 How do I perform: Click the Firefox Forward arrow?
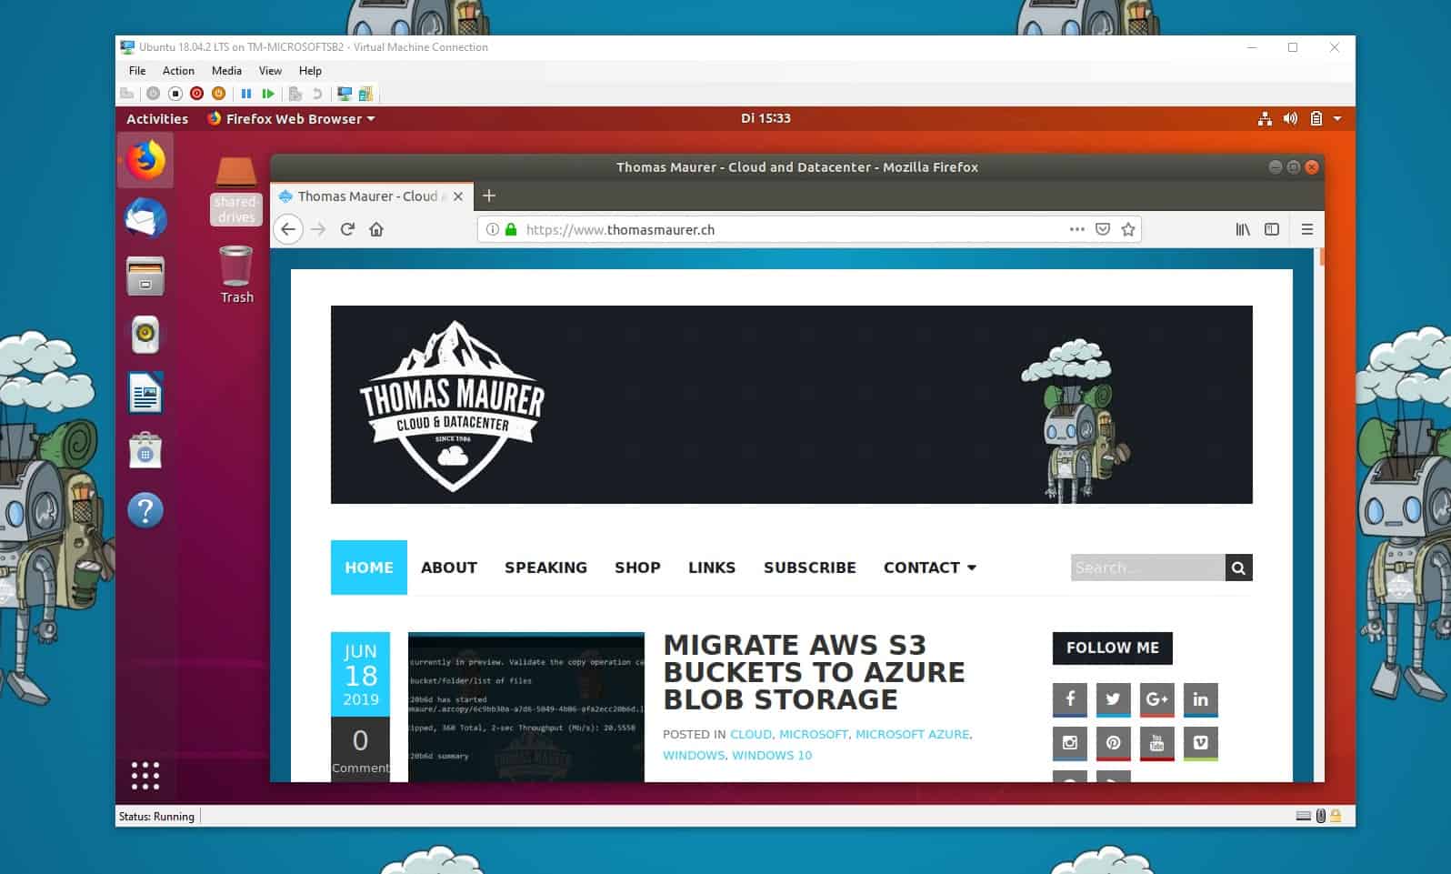coord(318,229)
